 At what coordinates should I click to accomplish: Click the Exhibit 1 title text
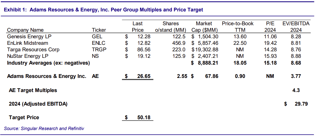tap(103, 10)
